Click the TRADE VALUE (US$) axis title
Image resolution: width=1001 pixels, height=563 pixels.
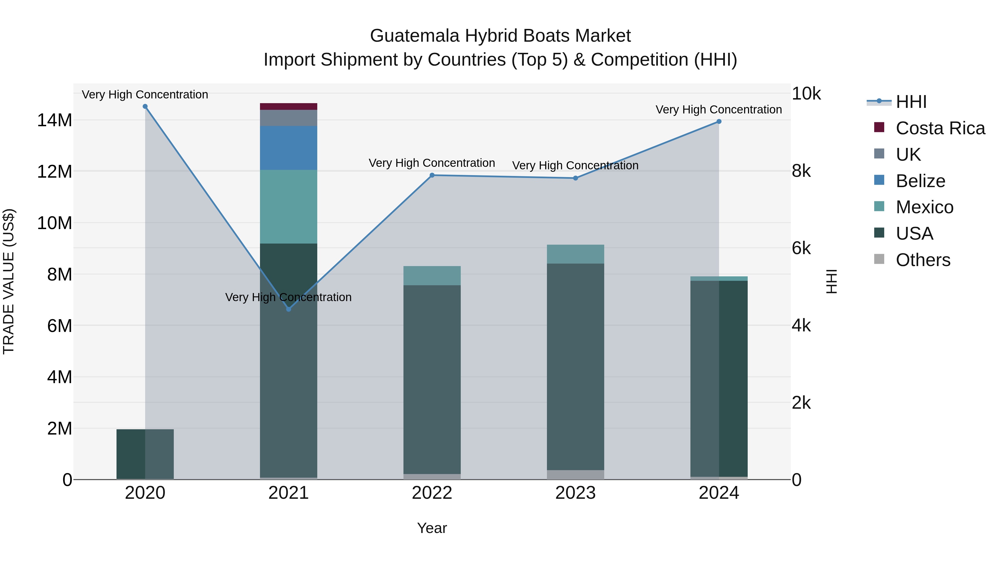click(9, 281)
